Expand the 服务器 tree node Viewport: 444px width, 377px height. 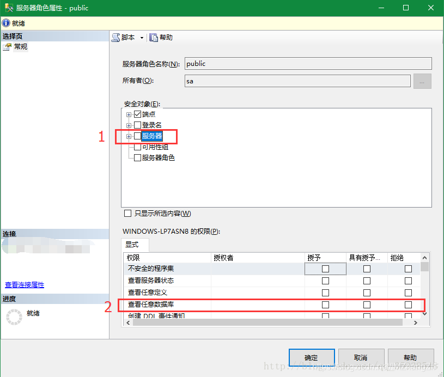point(129,136)
